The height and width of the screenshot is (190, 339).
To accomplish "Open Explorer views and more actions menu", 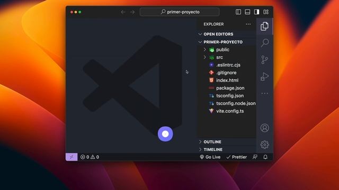I will (x=248, y=24).
